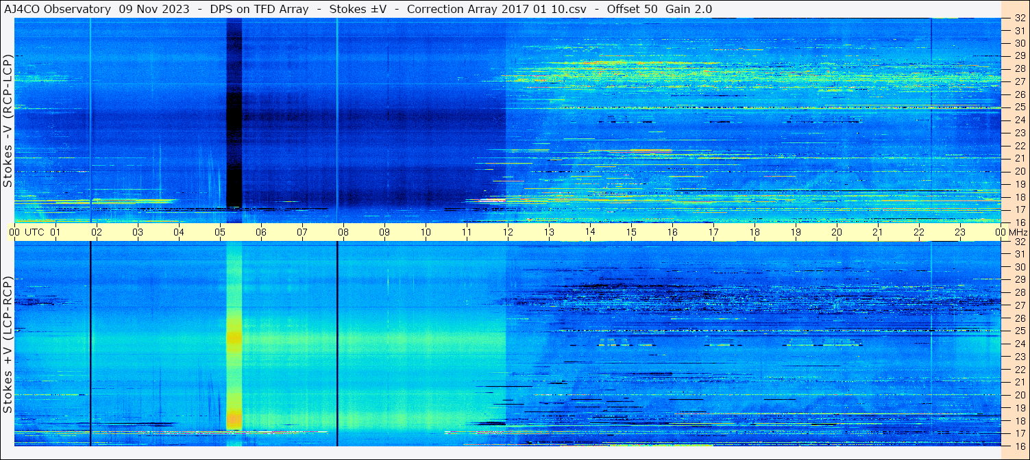This screenshot has height=460, width=1030.
Task: Click the 18 hour marker on time axis
Action: [755, 232]
